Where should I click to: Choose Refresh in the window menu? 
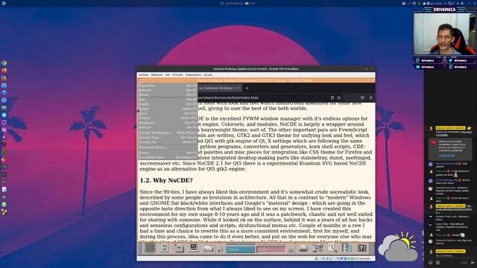[x=168, y=90]
